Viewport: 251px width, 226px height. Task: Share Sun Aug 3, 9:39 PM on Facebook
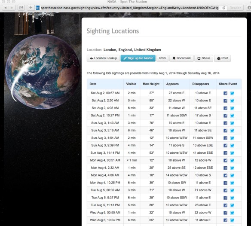tap(225, 146)
